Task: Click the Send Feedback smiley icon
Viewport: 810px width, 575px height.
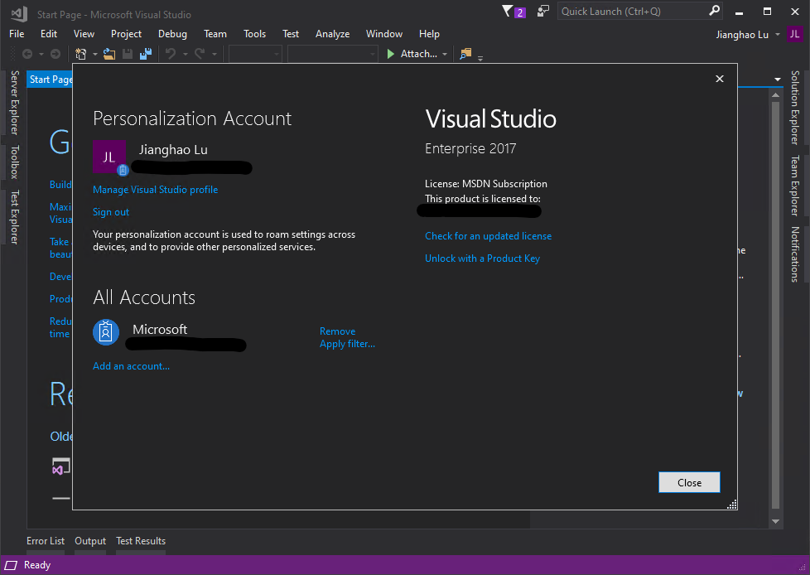Action: coord(542,11)
